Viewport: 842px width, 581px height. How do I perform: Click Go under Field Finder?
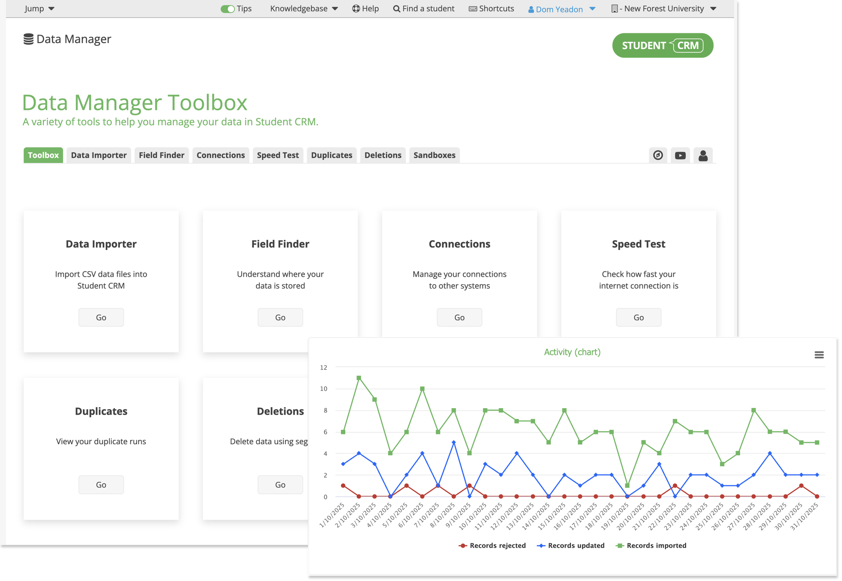click(280, 317)
